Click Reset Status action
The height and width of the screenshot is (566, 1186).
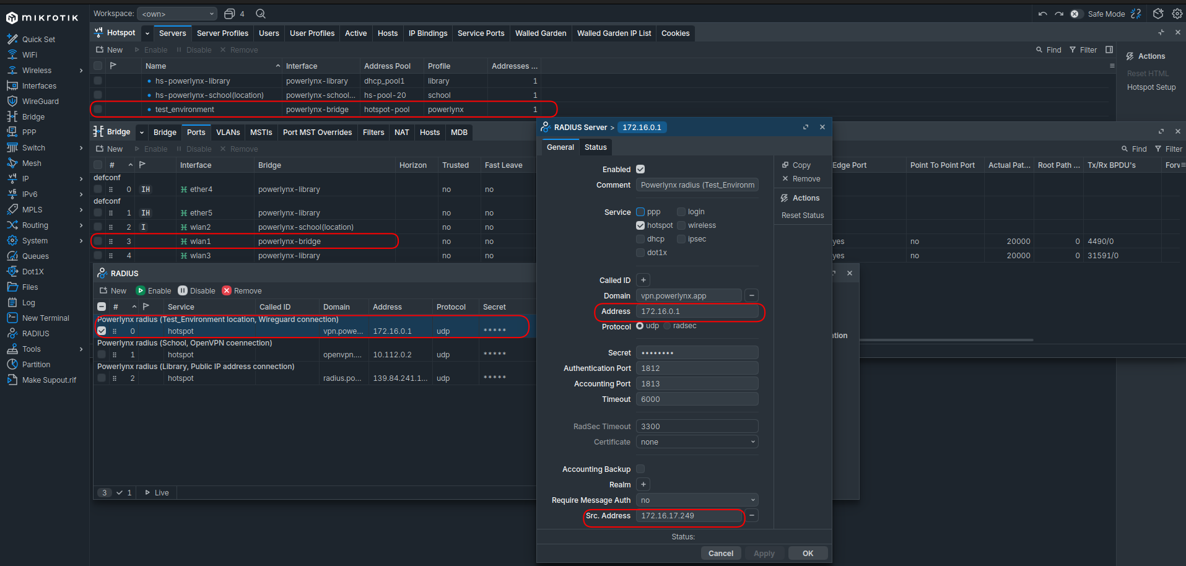point(803,216)
